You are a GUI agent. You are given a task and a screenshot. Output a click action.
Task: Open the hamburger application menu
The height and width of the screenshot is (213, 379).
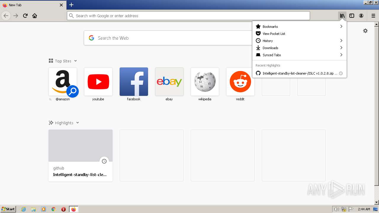(373, 16)
